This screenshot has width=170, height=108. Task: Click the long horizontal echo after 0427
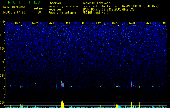(118, 86)
